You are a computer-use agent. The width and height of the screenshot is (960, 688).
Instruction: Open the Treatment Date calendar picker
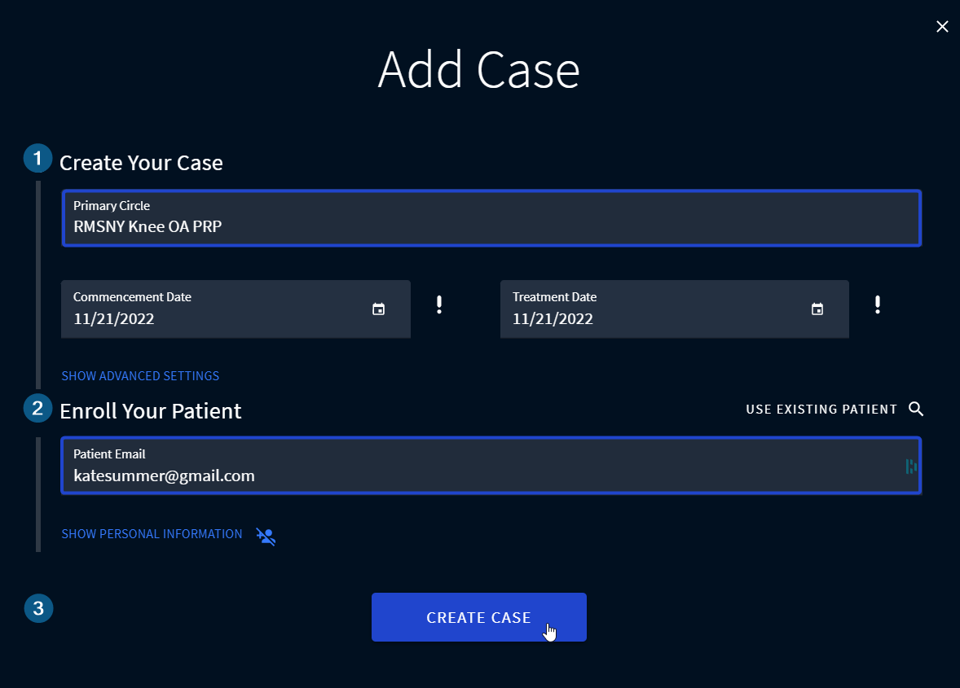coord(817,309)
